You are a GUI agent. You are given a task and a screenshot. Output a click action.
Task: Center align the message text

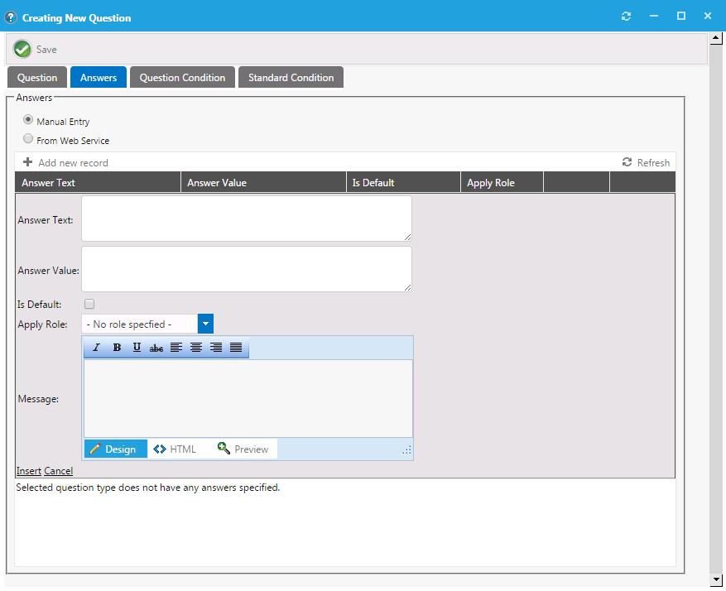[x=196, y=348]
